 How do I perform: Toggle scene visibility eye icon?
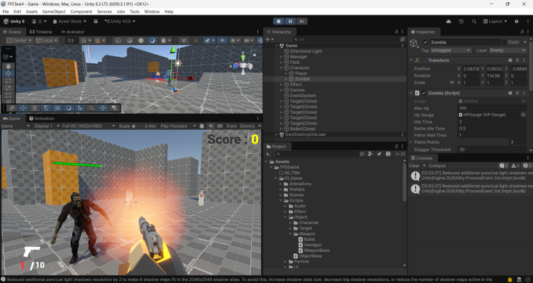click(222, 40)
